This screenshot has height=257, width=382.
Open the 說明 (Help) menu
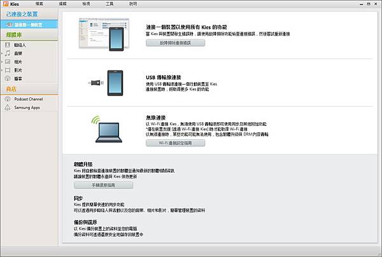pyautogui.click(x=133, y=4)
